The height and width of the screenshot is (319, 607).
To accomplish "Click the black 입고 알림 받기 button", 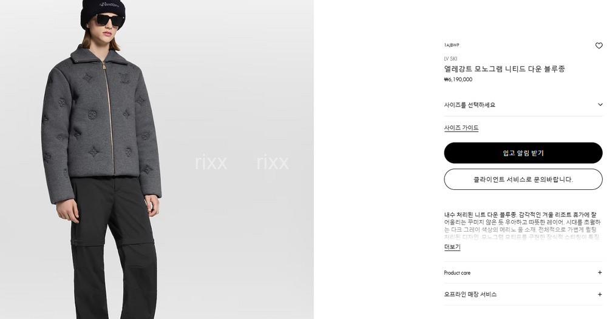I will (x=523, y=153).
